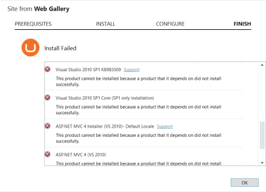Select the FINISH step tab
This screenshot has height=192, width=266.
point(242,24)
